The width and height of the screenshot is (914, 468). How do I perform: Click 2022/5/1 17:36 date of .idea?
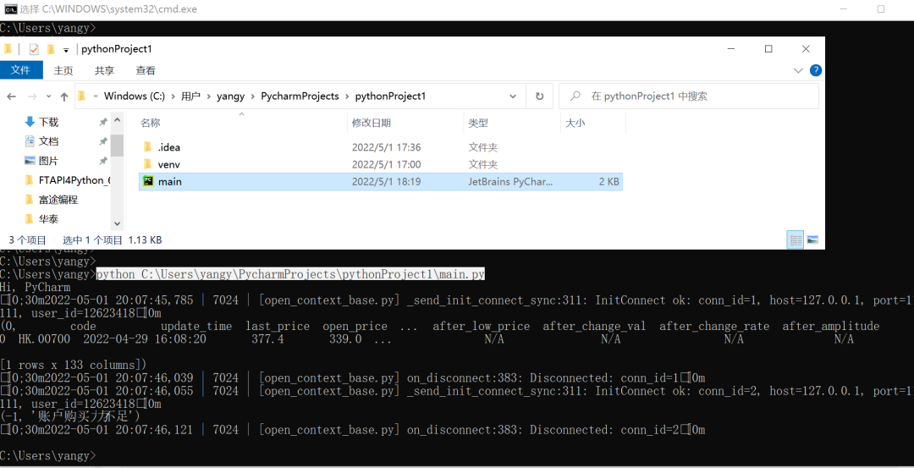[x=387, y=147]
